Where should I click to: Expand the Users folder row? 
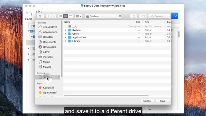click(66, 34)
